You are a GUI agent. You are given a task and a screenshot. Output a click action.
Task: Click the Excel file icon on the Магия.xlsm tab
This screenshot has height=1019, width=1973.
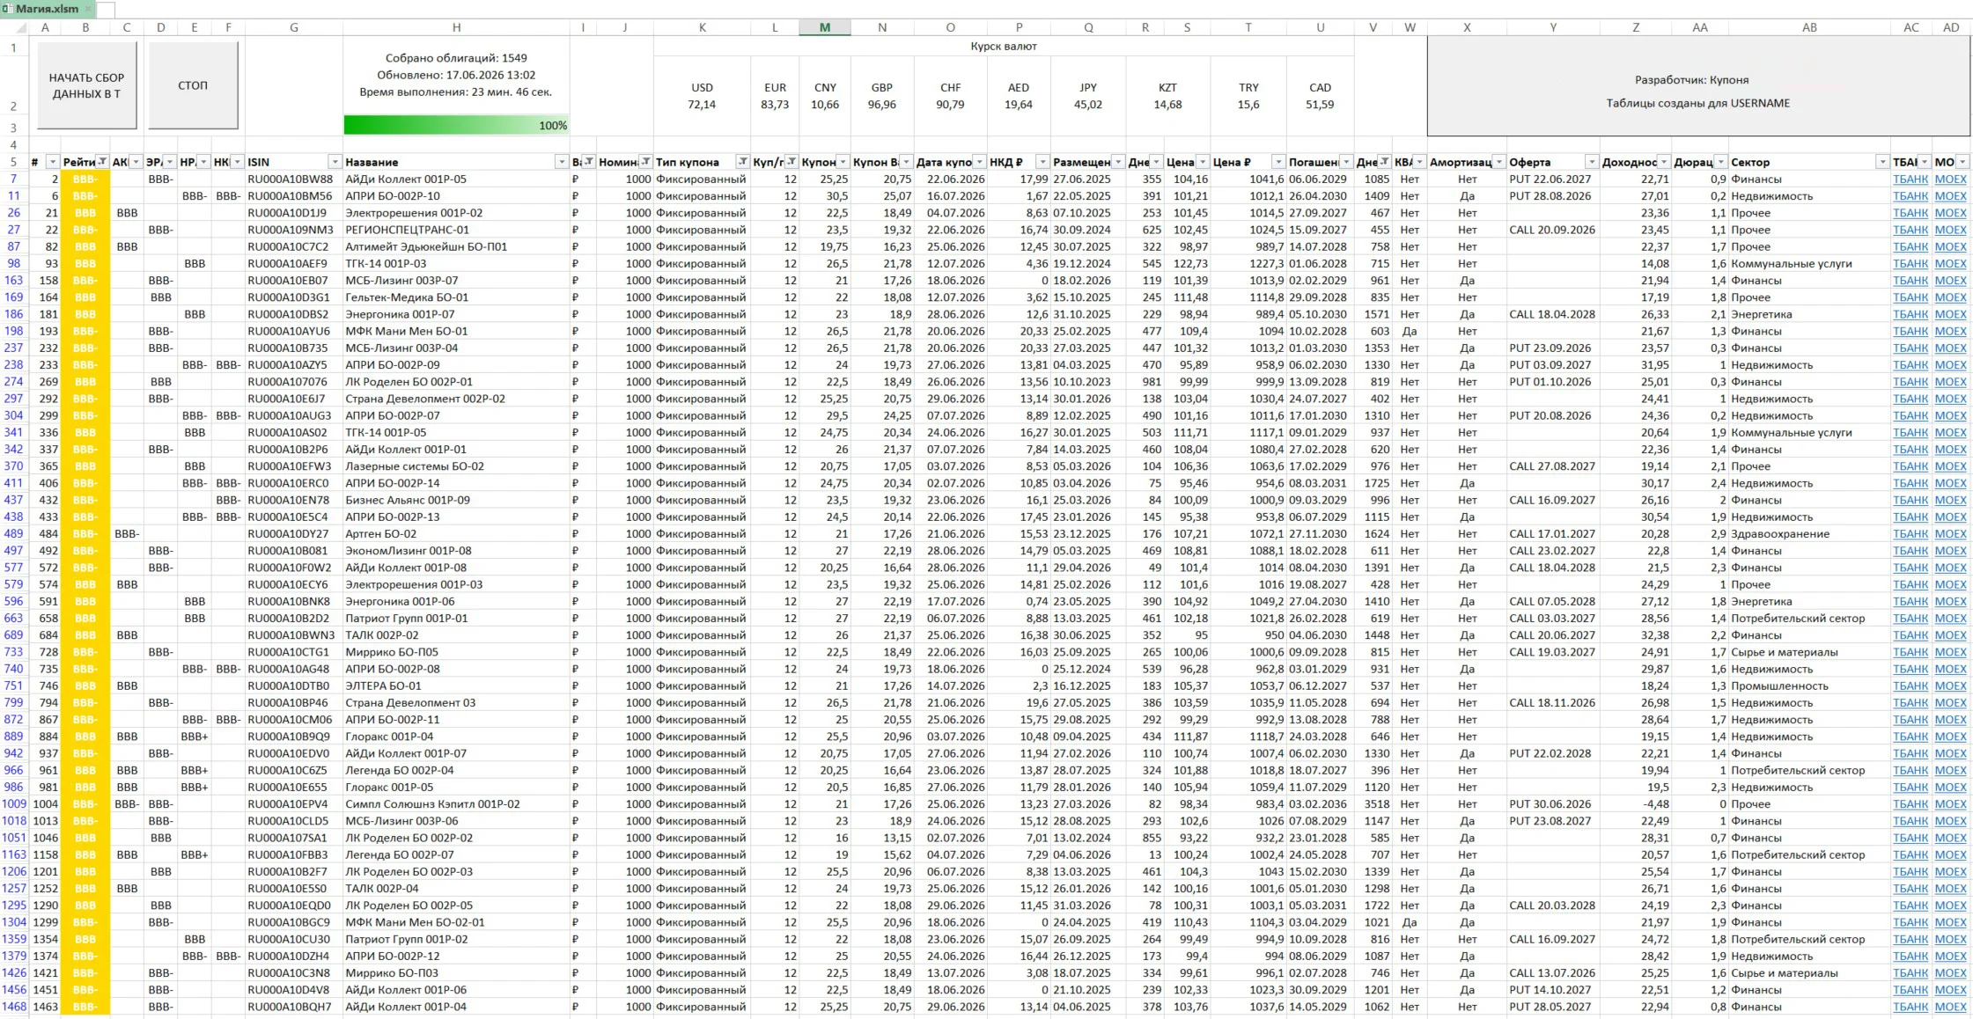tap(7, 9)
